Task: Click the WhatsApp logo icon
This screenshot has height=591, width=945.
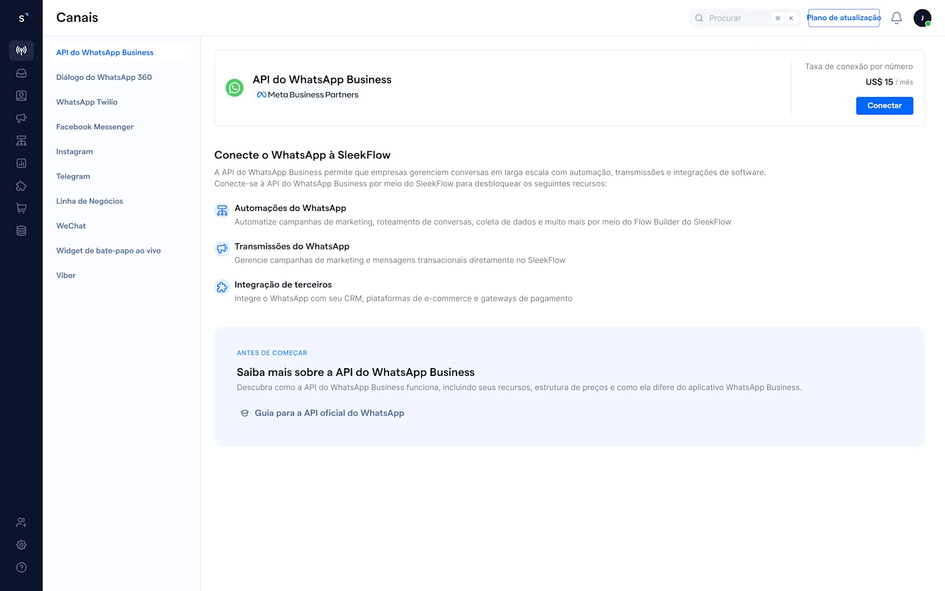Action: (x=234, y=88)
